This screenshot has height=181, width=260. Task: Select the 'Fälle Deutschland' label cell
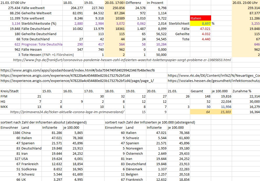tap(42, 29)
